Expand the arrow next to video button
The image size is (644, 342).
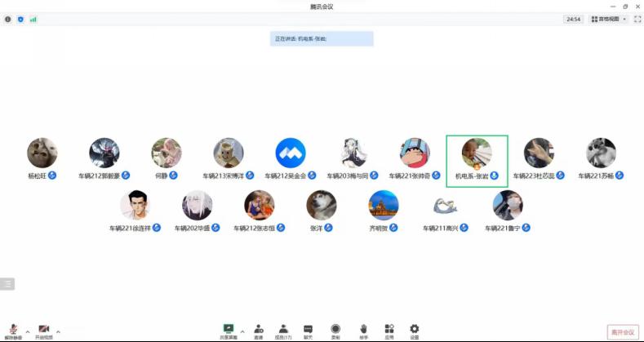58,331
